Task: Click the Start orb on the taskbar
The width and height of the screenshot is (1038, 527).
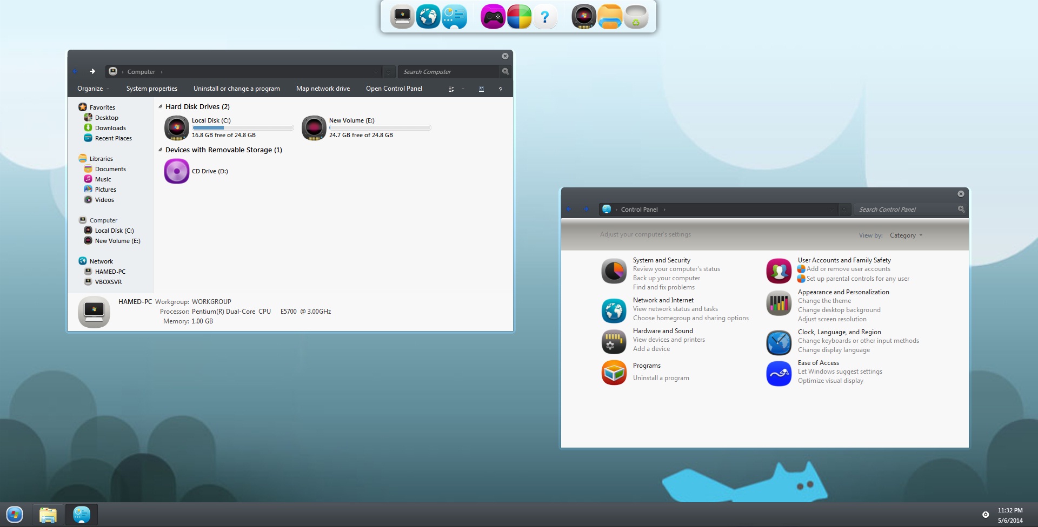Action: tap(15, 515)
